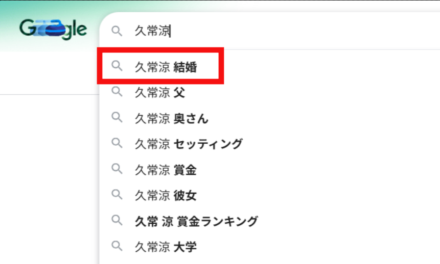The width and height of the screenshot is (440, 264).
Task: Click search icon beside 久常涼 セッティング suggestion
Action: pos(117,144)
